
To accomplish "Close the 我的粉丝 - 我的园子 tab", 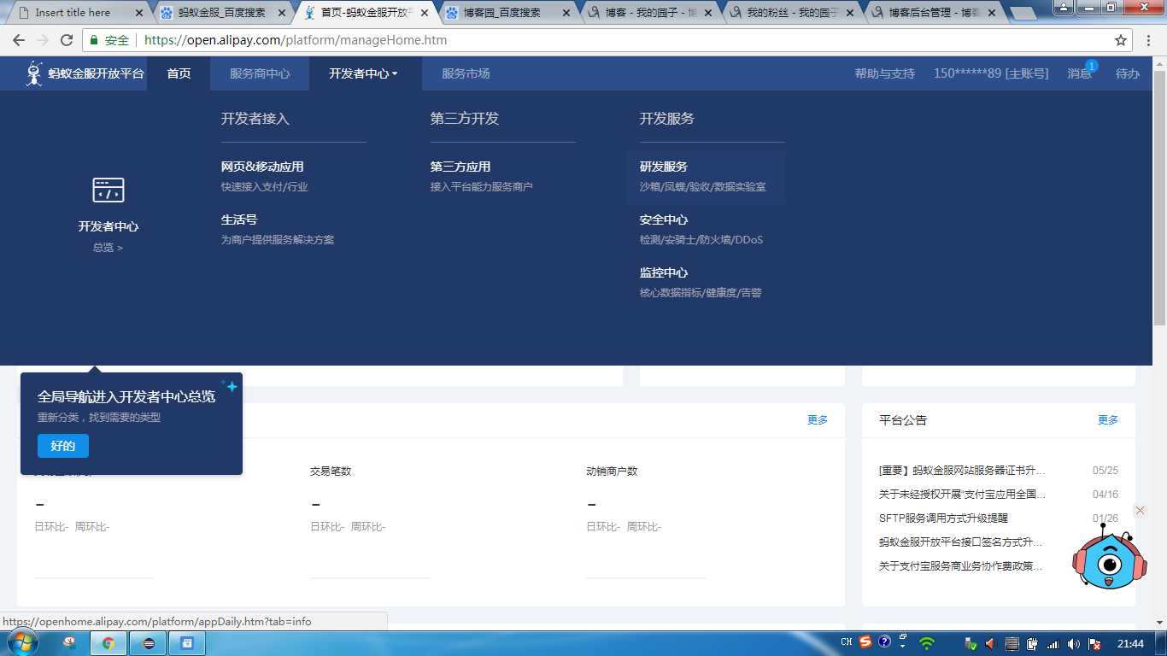I will point(850,13).
